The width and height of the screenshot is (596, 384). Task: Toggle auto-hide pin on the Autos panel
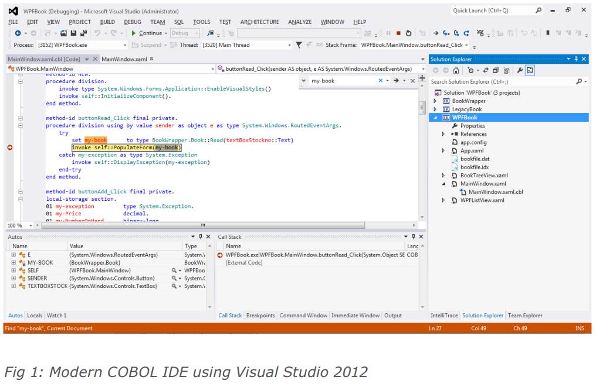(201, 236)
